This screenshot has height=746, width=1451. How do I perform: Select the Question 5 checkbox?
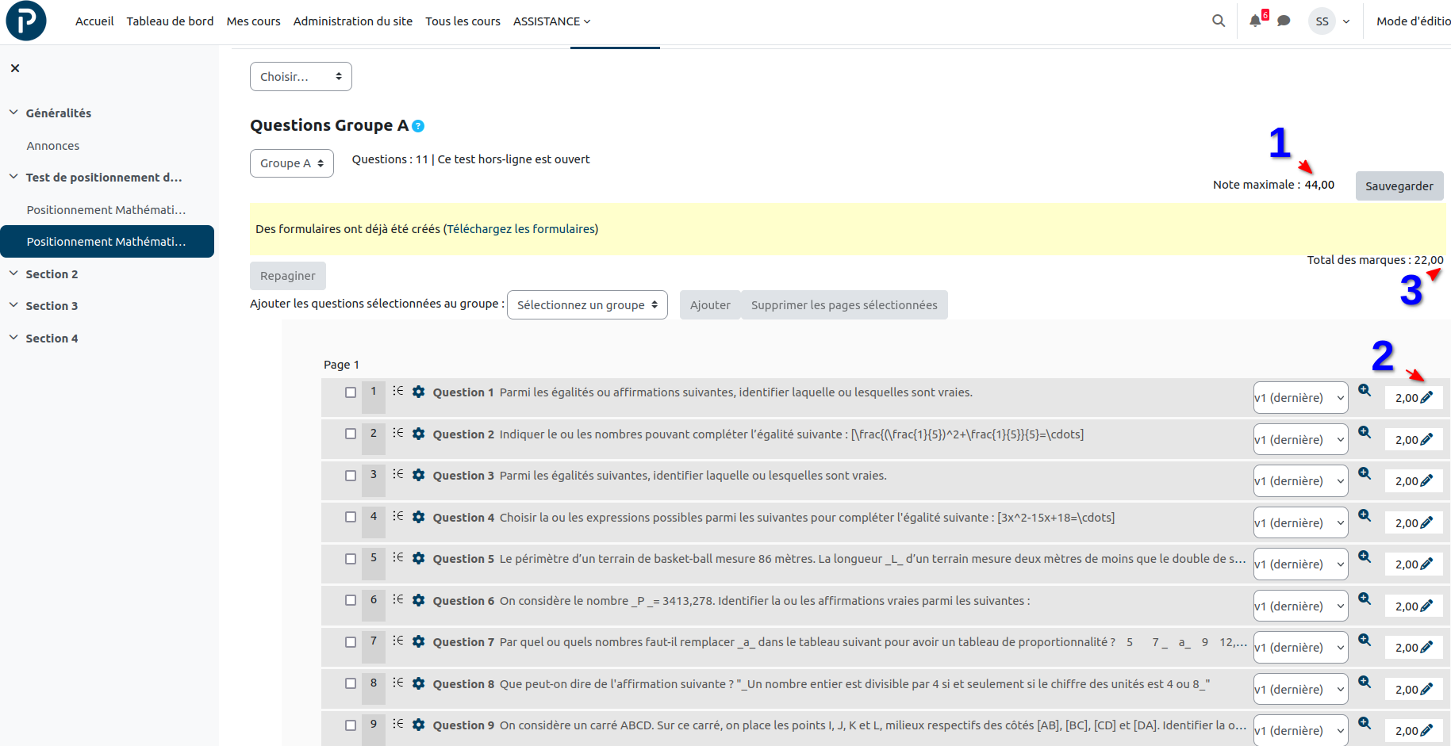tap(351, 559)
